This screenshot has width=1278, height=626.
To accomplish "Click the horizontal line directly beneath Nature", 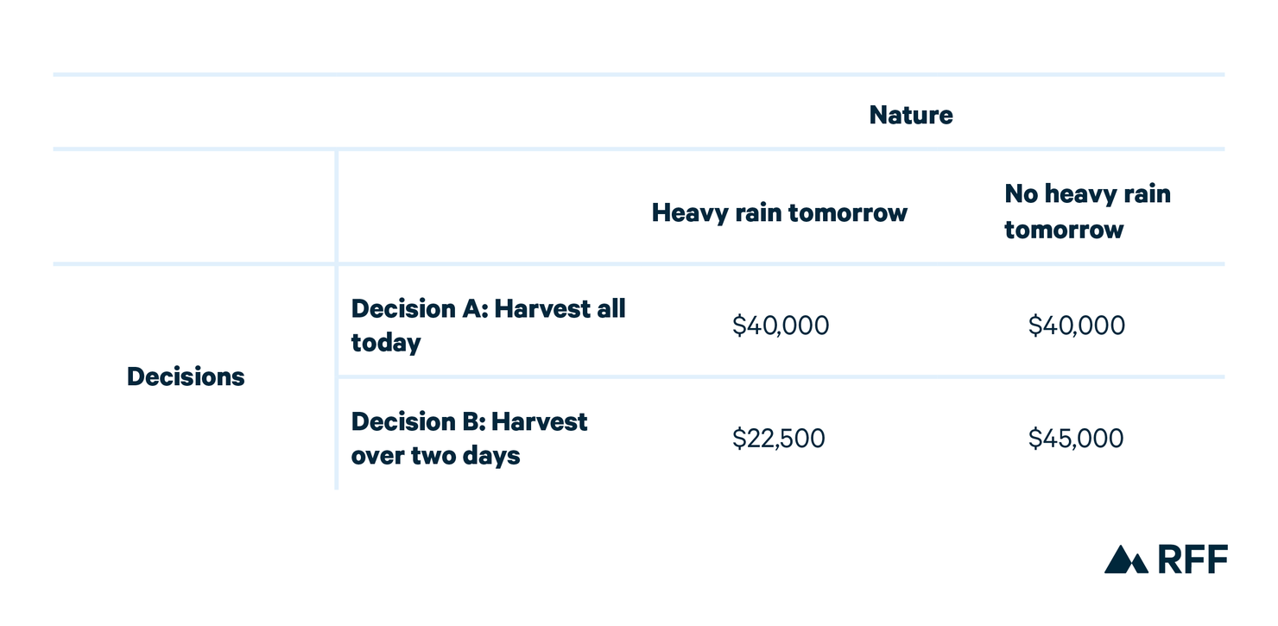I will coord(639,149).
